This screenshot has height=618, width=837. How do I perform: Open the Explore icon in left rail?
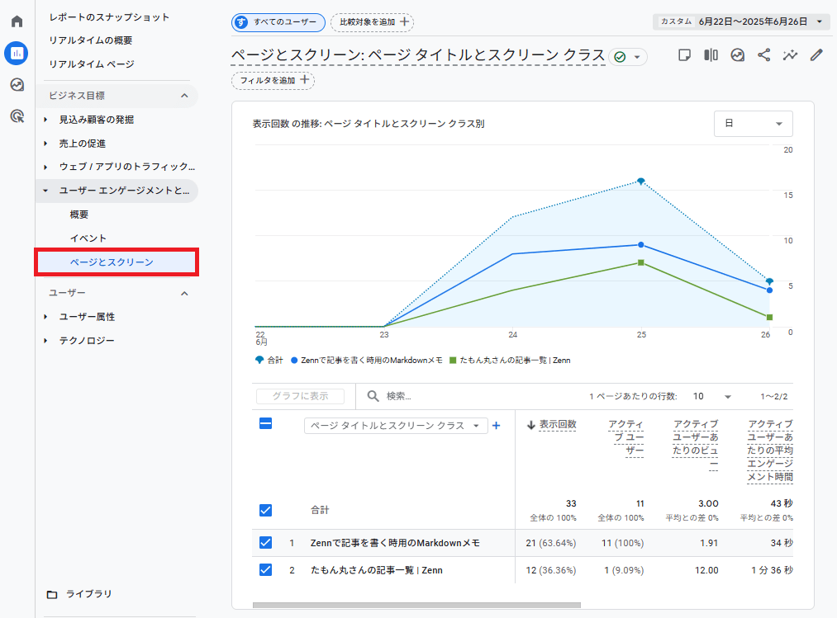pos(17,85)
